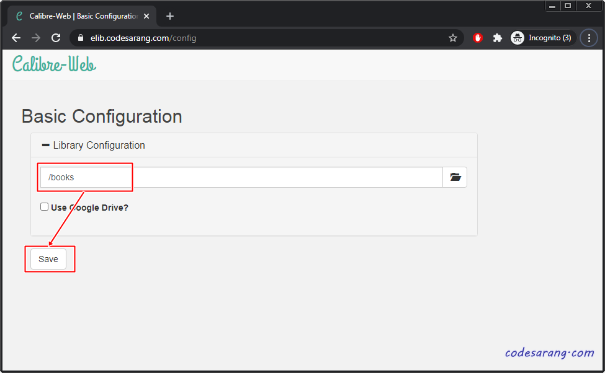Click the address bar showing elib.codesarang.com/config
Screen dimensions: 605x373
point(266,38)
